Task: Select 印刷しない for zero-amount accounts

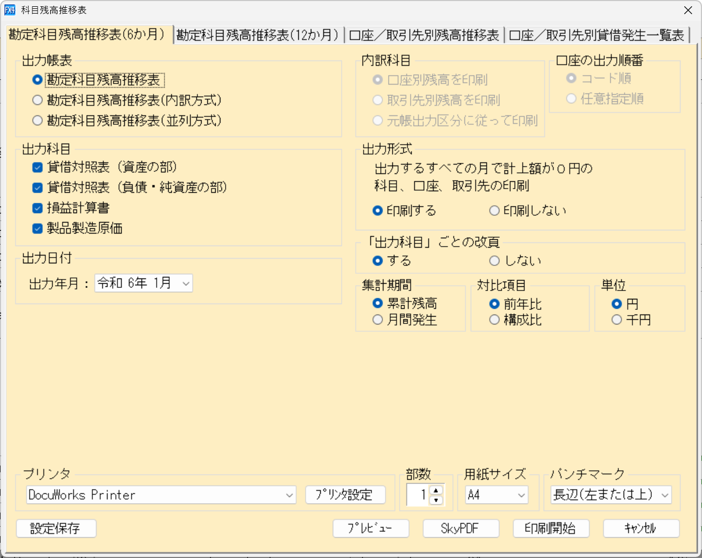Action: tap(494, 211)
